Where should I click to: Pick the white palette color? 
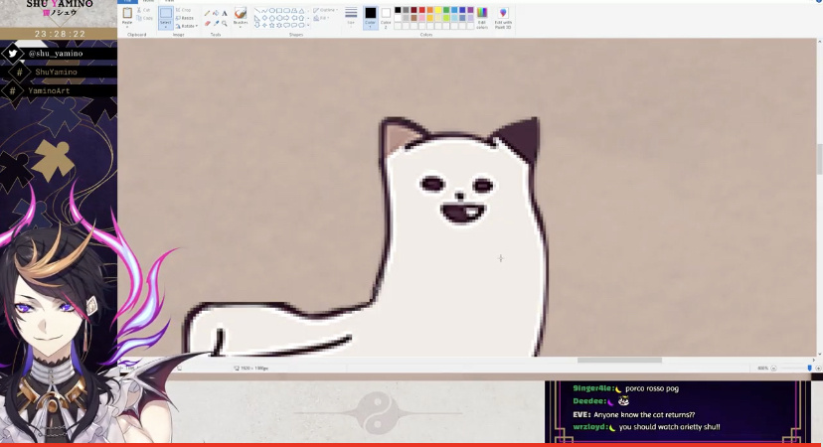click(398, 18)
